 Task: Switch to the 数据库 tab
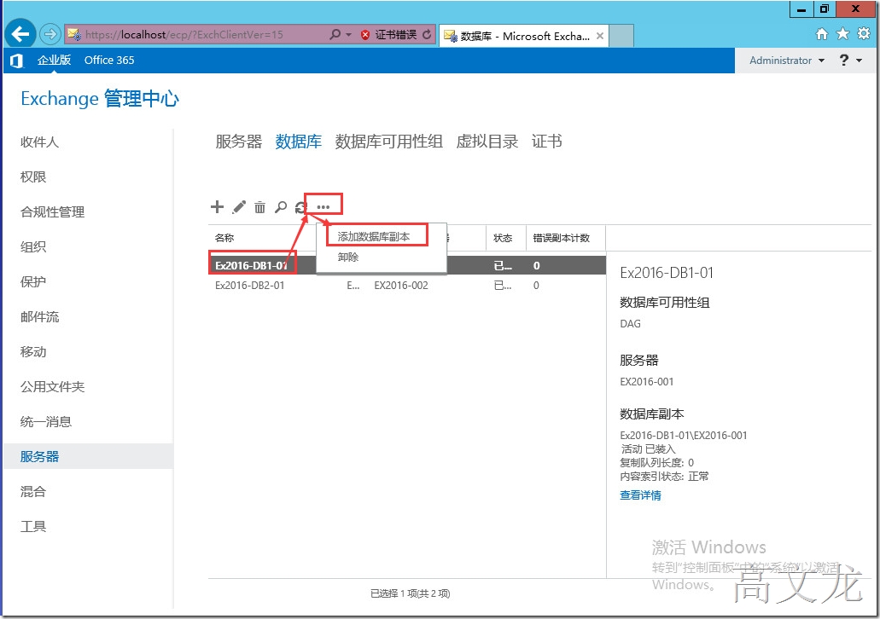point(298,142)
